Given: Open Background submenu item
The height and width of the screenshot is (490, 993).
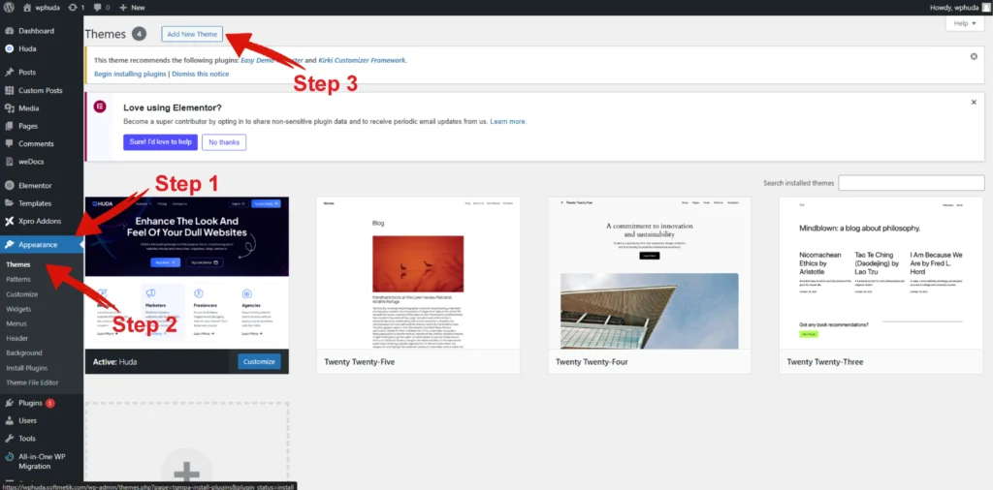Looking at the screenshot, I should click(24, 352).
